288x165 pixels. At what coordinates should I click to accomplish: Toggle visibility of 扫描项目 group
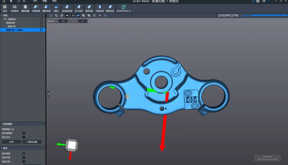(41, 19)
